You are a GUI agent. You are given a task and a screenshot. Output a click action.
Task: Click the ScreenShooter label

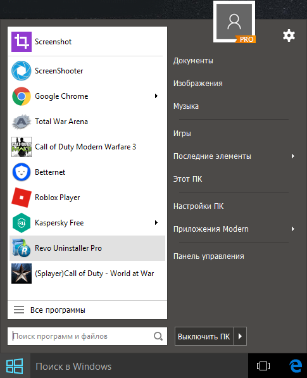(59, 71)
